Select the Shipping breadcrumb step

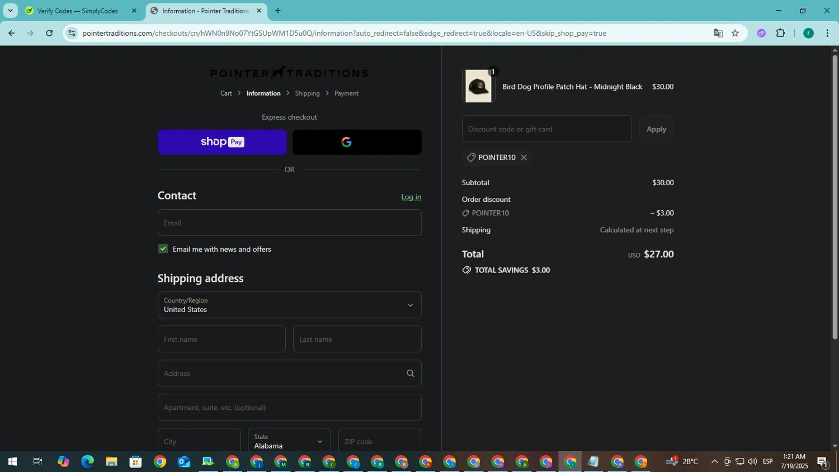(x=307, y=93)
